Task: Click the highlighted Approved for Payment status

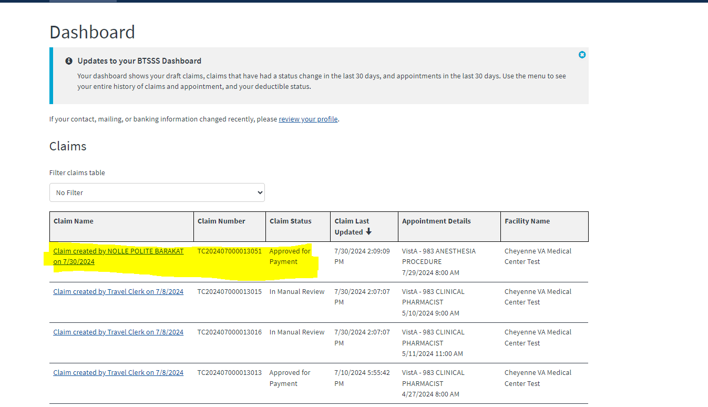Action: (x=290, y=257)
